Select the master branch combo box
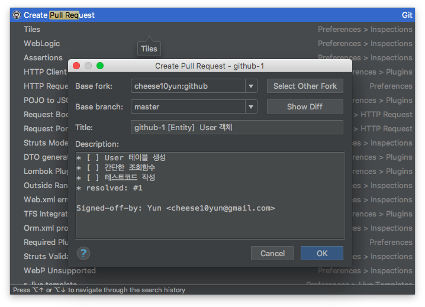The height and width of the screenshot is (307, 425). 194,106
